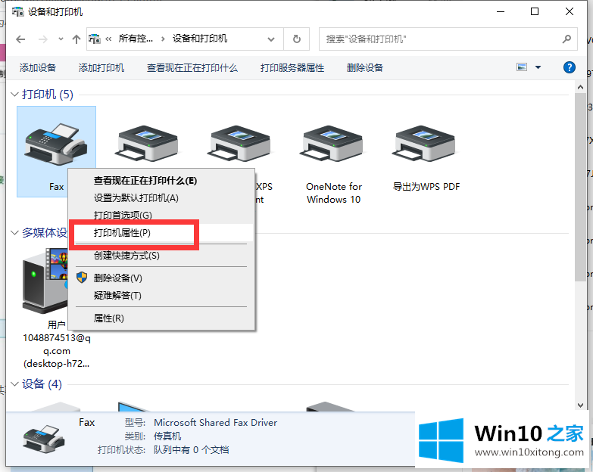Click 添加设备 in the toolbar

tap(38, 68)
